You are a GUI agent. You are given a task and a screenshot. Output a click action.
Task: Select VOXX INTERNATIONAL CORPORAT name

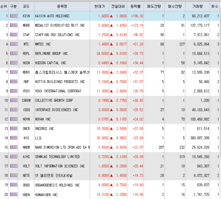[58, 91]
